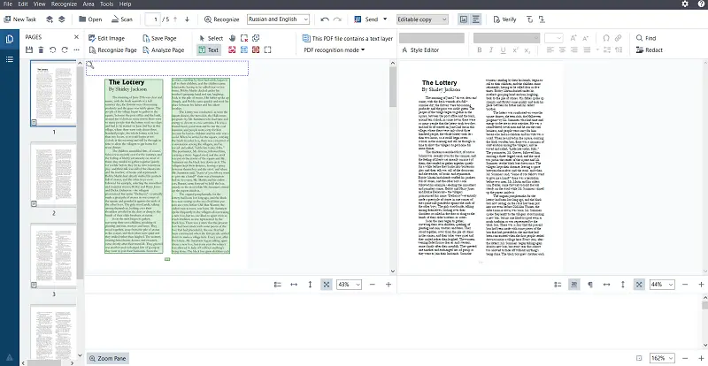
Task: Open the 44% zoom dropdown in Text pane
Action: tap(662, 285)
